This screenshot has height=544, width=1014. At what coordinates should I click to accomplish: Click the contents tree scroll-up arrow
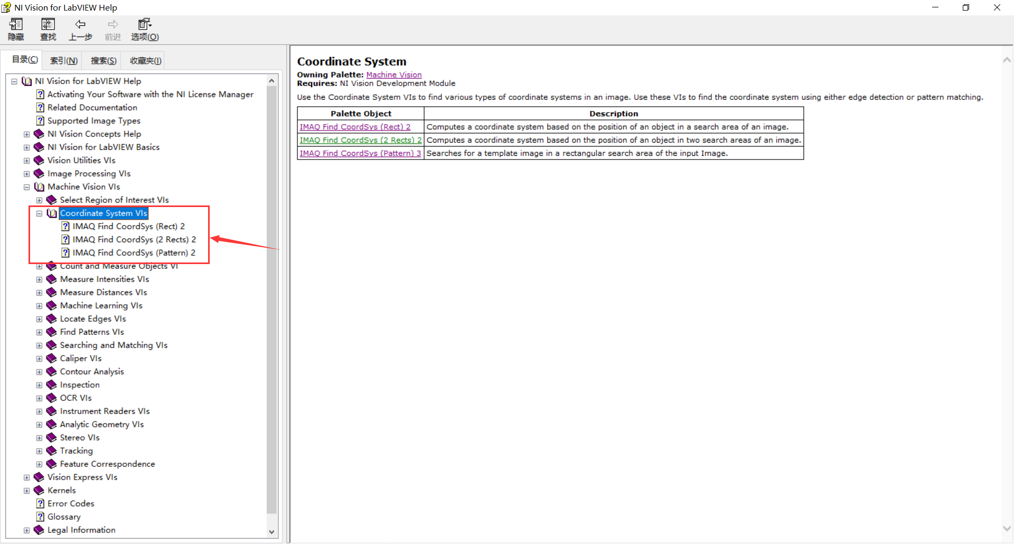(x=271, y=81)
